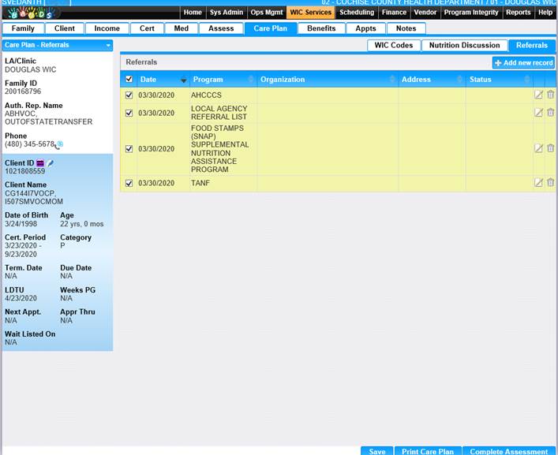The height and width of the screenshot is (455, 558).
Task: Delete the FOOD STAMPS (SNAP) referral row
Action: coord(551,148)
